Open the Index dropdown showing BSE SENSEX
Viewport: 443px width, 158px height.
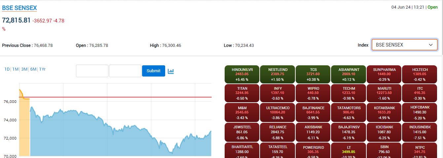(404, 45)
